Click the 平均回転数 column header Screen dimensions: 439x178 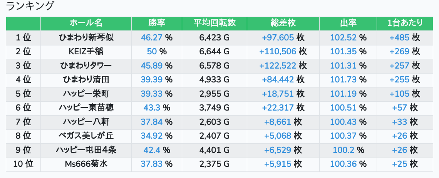point(214,23)
